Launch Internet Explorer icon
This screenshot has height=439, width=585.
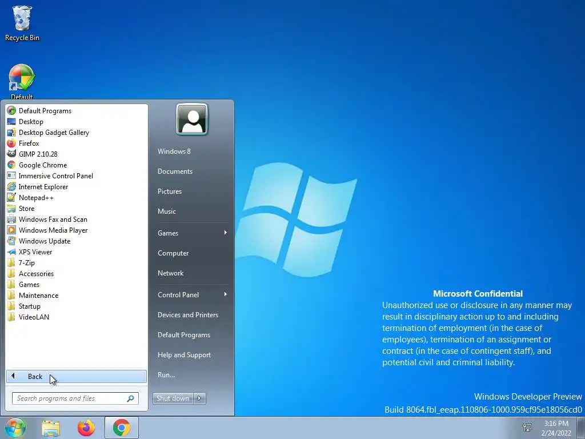click(11, 187)
